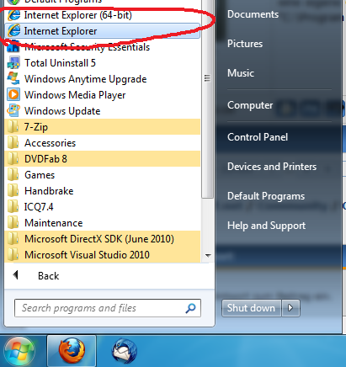Click the 7-Zip folder icon
The height and width of the screenshot is (367, 346).
pos(13,127)
